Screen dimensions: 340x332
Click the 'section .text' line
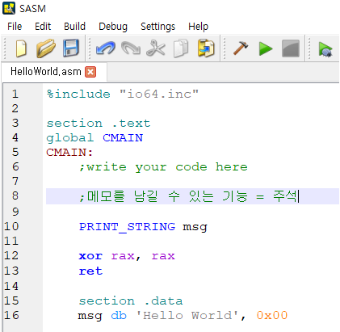(99, 123)
